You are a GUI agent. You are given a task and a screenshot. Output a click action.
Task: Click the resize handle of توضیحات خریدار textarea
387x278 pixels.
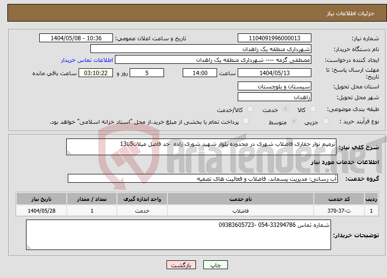tap(28, 248)
